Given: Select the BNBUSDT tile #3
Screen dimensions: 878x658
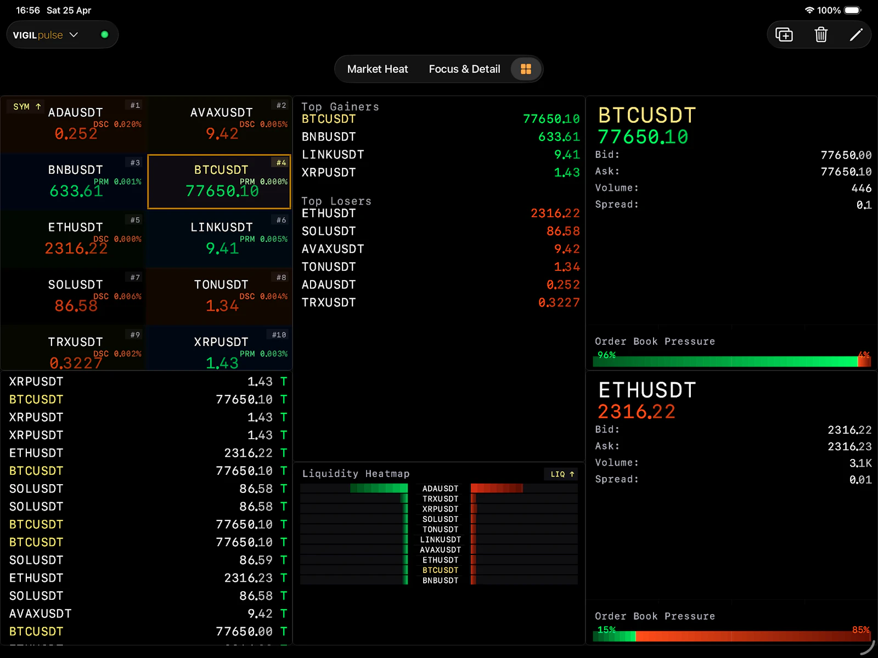Looking at the screenshot, I should pos(74,182).
